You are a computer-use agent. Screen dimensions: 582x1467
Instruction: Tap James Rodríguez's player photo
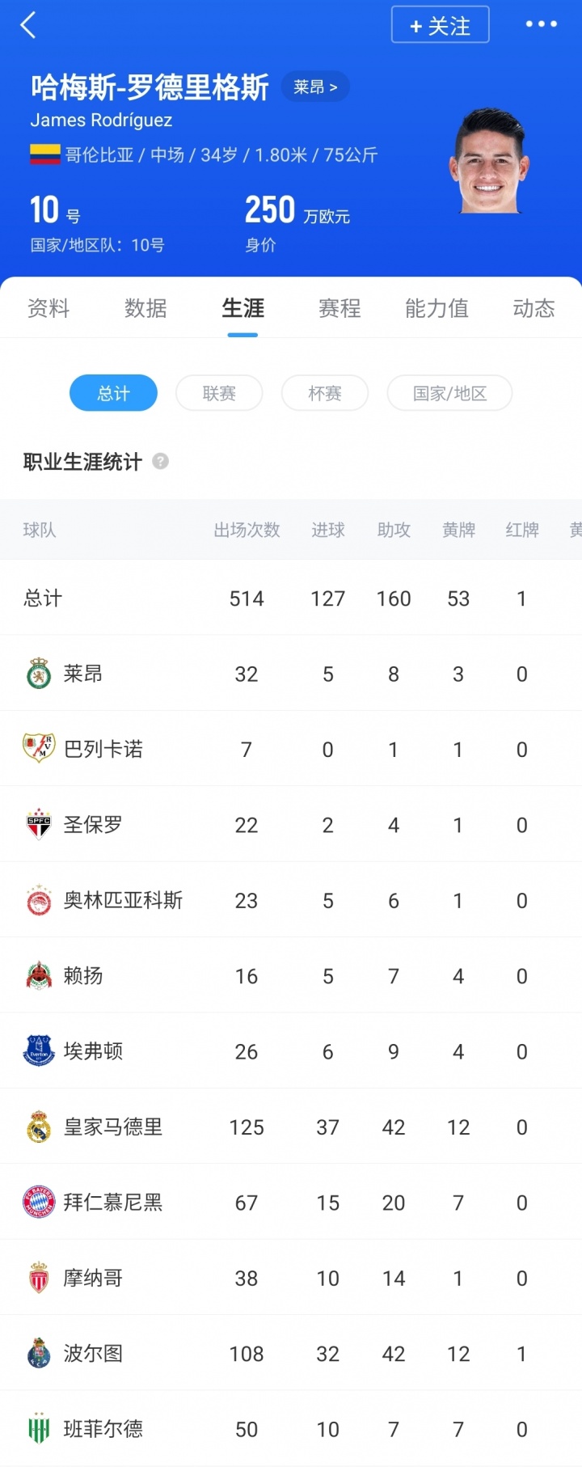(489, 160)
